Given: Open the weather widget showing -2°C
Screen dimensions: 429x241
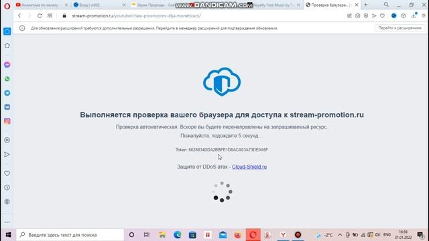Looking at the screenshot, I should pos(324,235).
